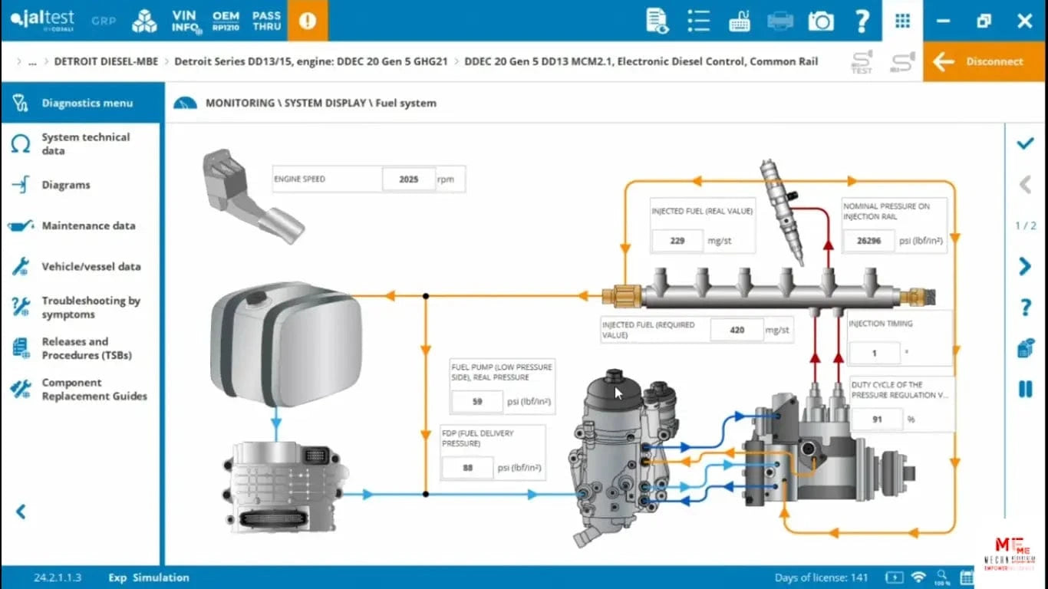Select DDEC 20 Gen 5 DD13 MCM2.1 breadcrumb
The width and height of the screenshot is (1048, 589).
click(x=641, y=61)
